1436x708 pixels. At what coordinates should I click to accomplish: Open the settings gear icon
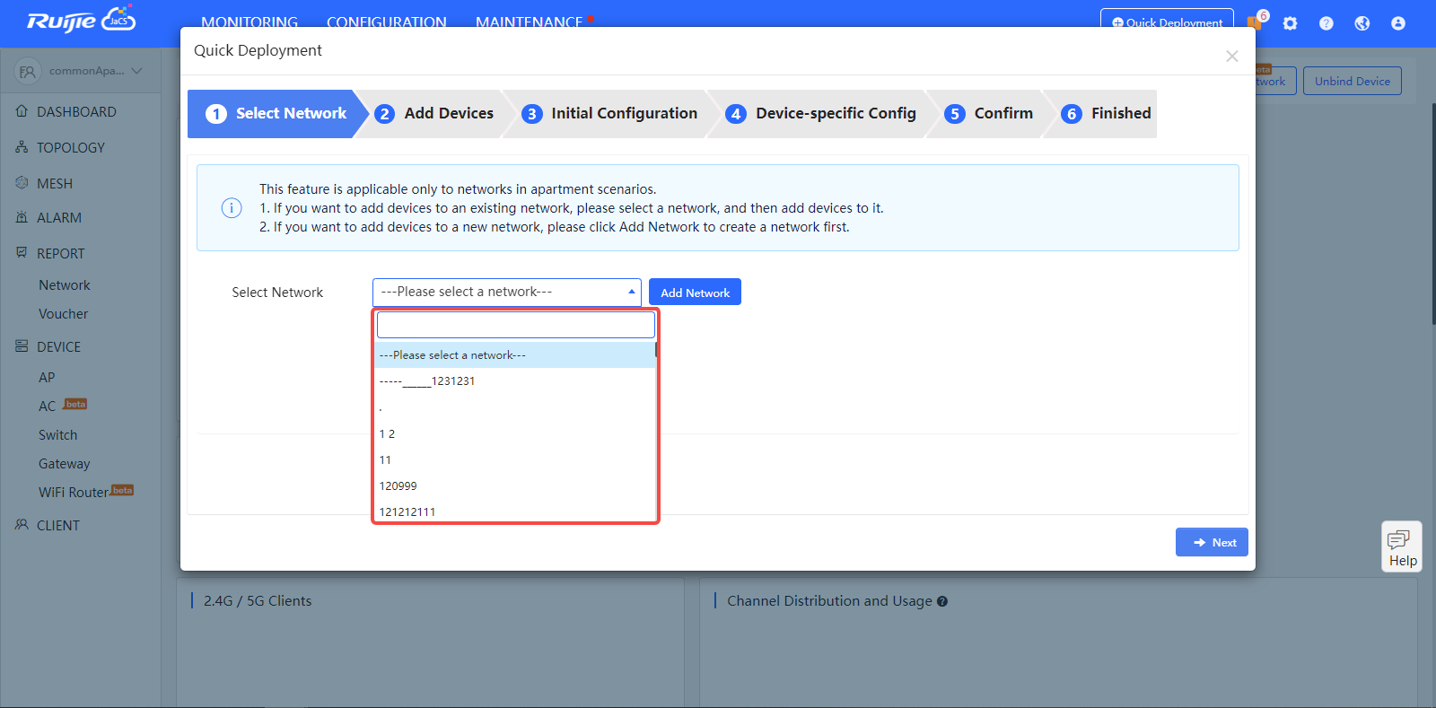[x=1290, y=23]
